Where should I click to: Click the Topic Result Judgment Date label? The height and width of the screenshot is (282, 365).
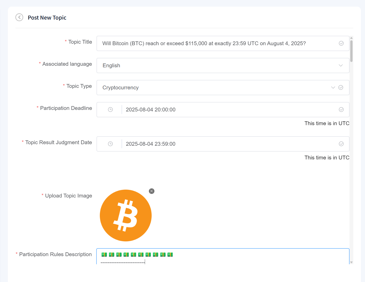[58, 142]
